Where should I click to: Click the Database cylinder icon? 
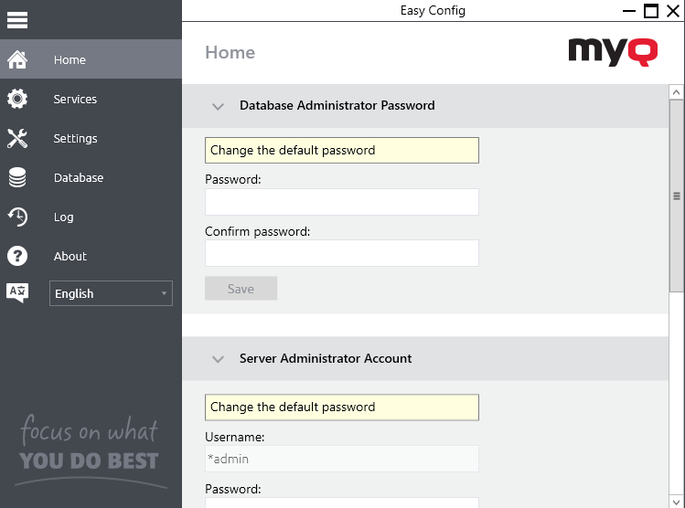pos(17,178)
